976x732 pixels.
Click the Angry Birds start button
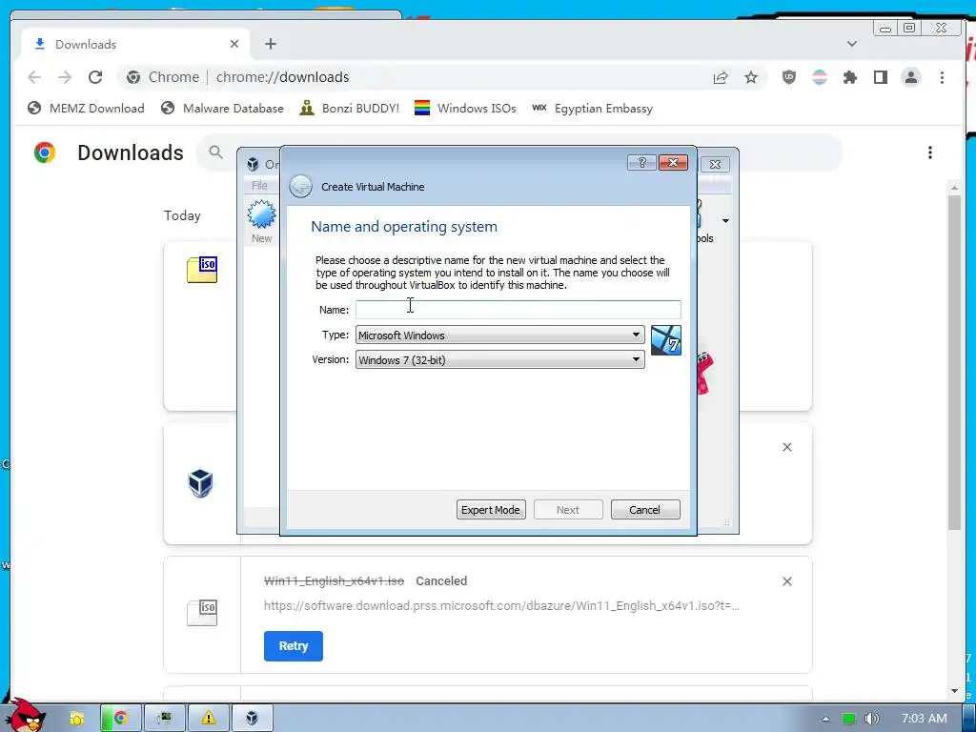click(25, 715)
